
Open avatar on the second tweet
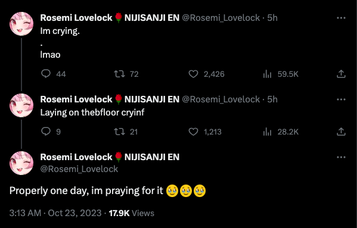point(21,105)
